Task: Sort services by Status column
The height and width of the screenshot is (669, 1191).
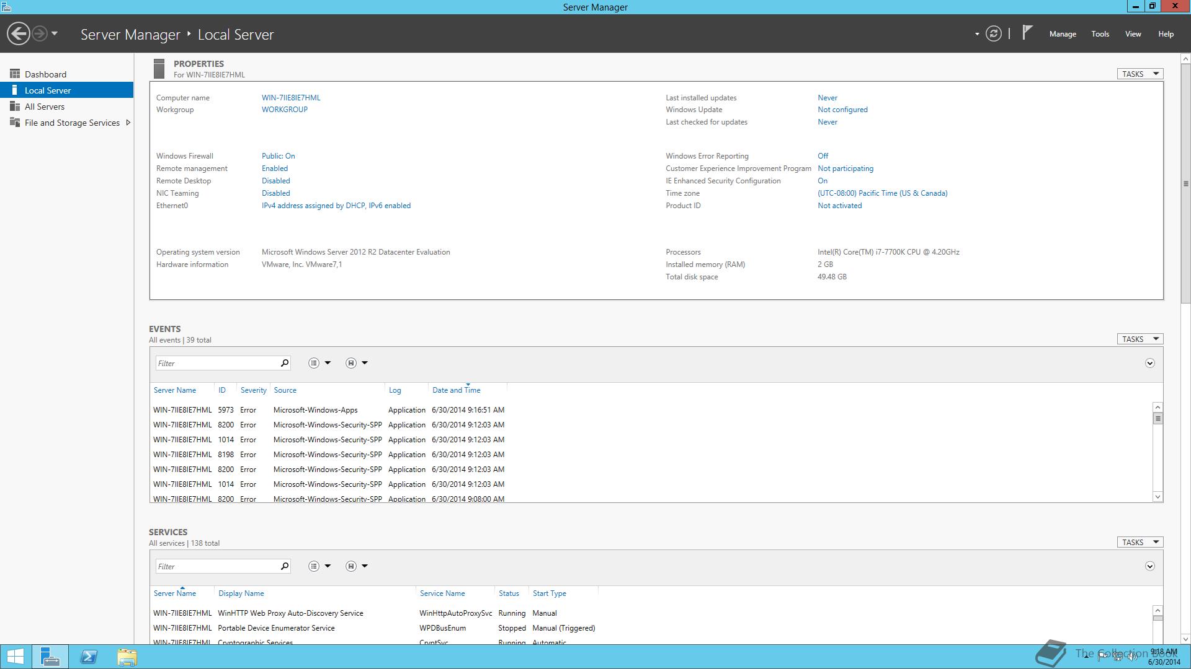Action: (x=509, y=593)
